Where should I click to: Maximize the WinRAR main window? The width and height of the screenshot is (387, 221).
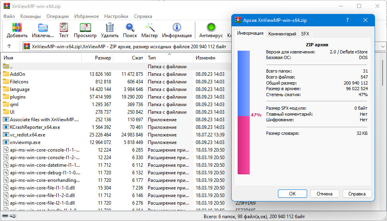coord(359,6)
